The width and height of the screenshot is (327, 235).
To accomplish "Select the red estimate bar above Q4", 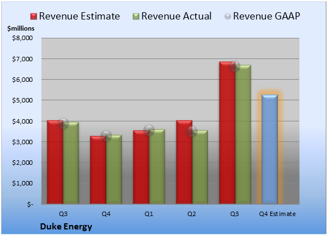I will pyautogui.click(x=98, y=170).
